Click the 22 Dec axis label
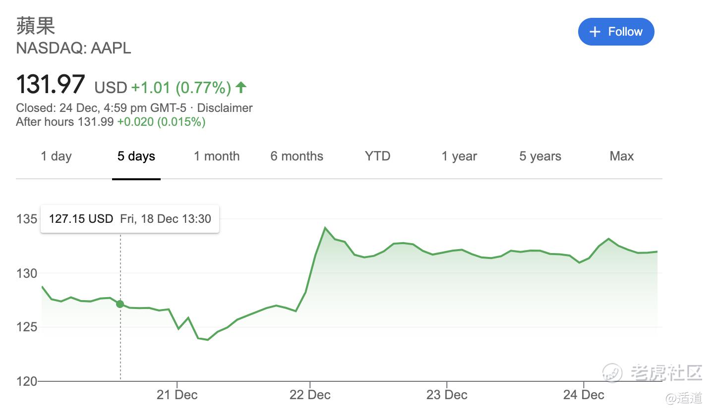This screenshot has width=716, height=414. tap(310, 395)
